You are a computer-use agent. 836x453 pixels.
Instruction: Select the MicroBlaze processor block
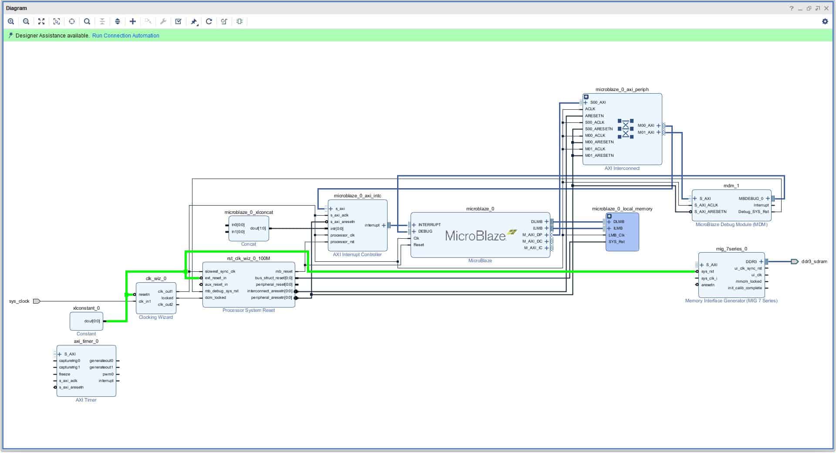(x=475, y=236)
